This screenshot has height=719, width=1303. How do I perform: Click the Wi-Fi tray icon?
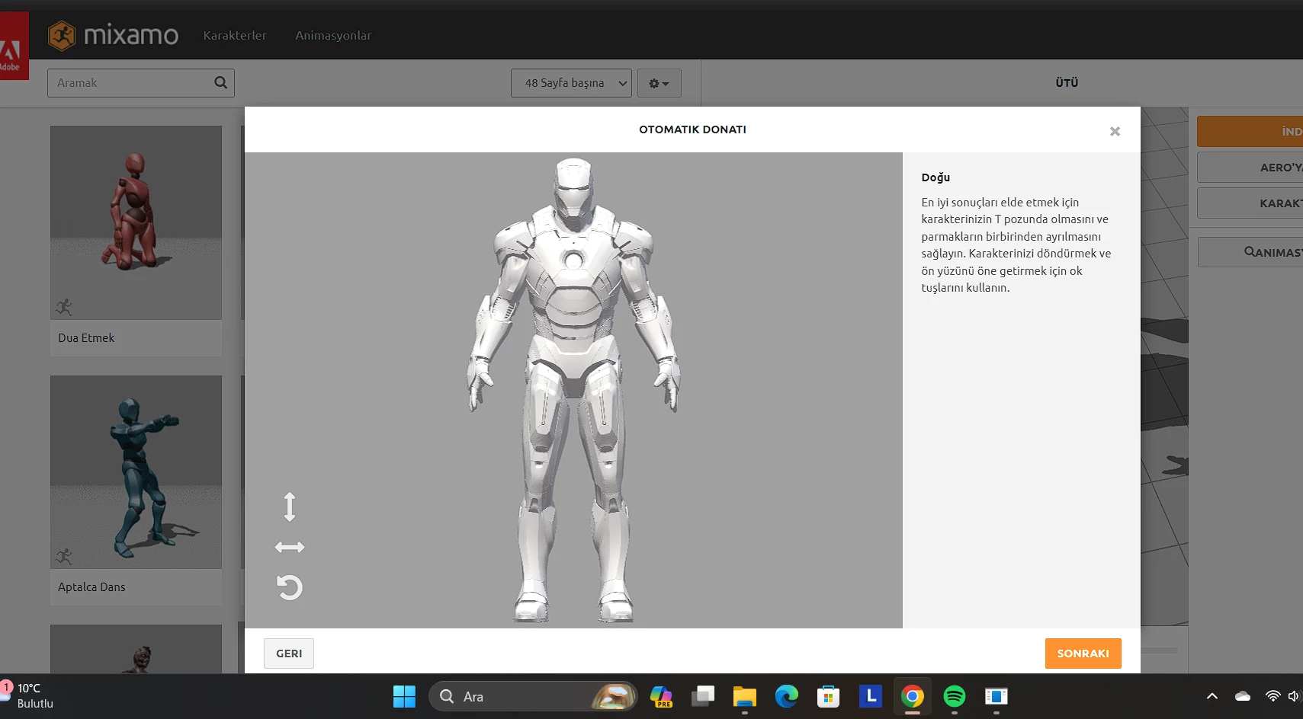(1273, 696)
